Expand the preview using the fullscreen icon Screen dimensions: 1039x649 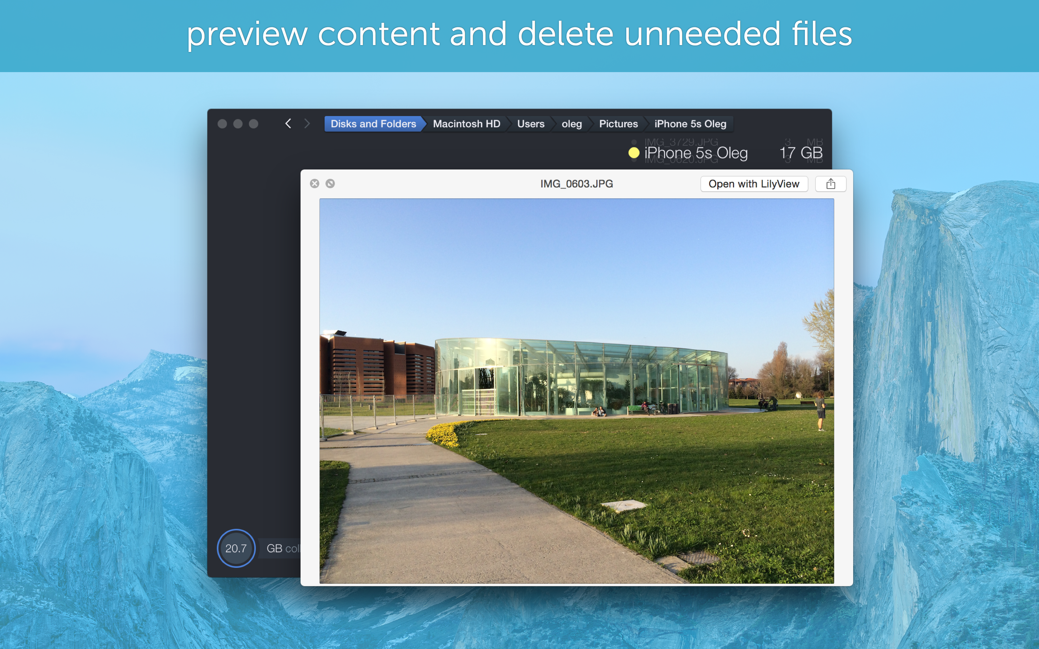tap(330, 184)
